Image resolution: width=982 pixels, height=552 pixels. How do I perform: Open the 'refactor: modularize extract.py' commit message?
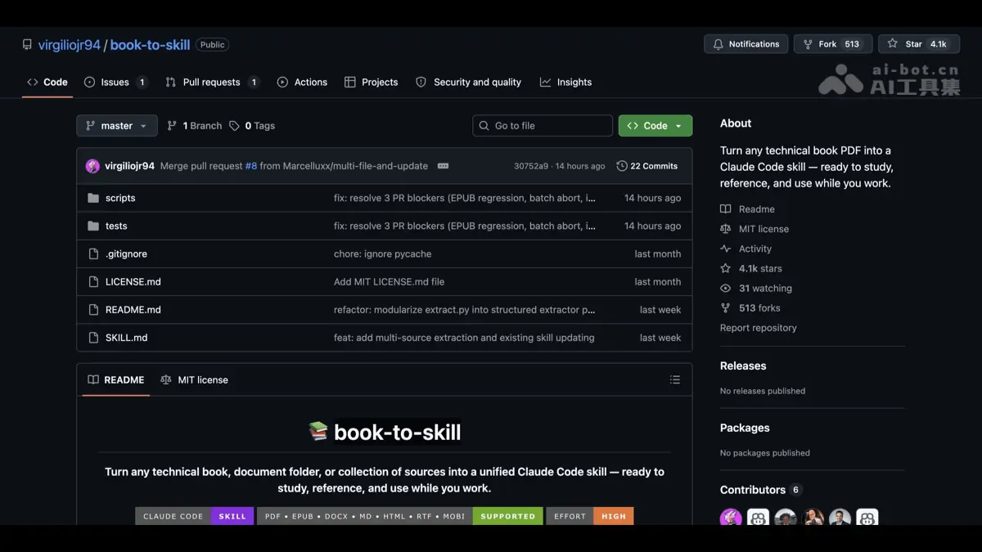tap(464, 309)
